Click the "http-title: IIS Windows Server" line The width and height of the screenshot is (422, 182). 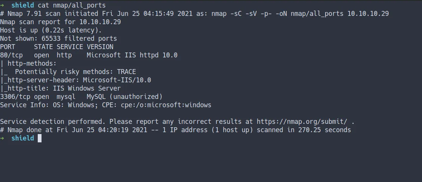pos(64,88)
